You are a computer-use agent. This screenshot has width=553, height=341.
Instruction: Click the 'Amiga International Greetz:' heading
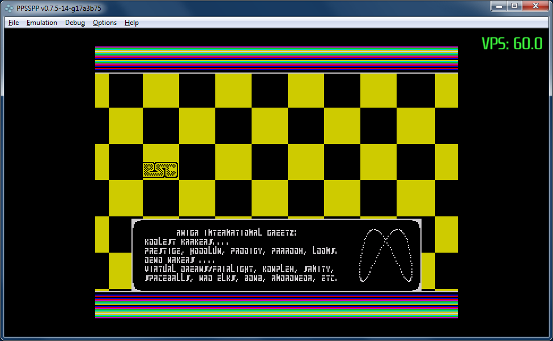click(x=236, y=233)
